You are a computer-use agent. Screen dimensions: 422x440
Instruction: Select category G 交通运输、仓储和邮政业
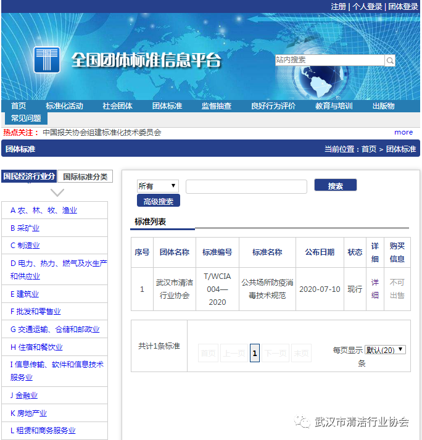coord(55,329)
